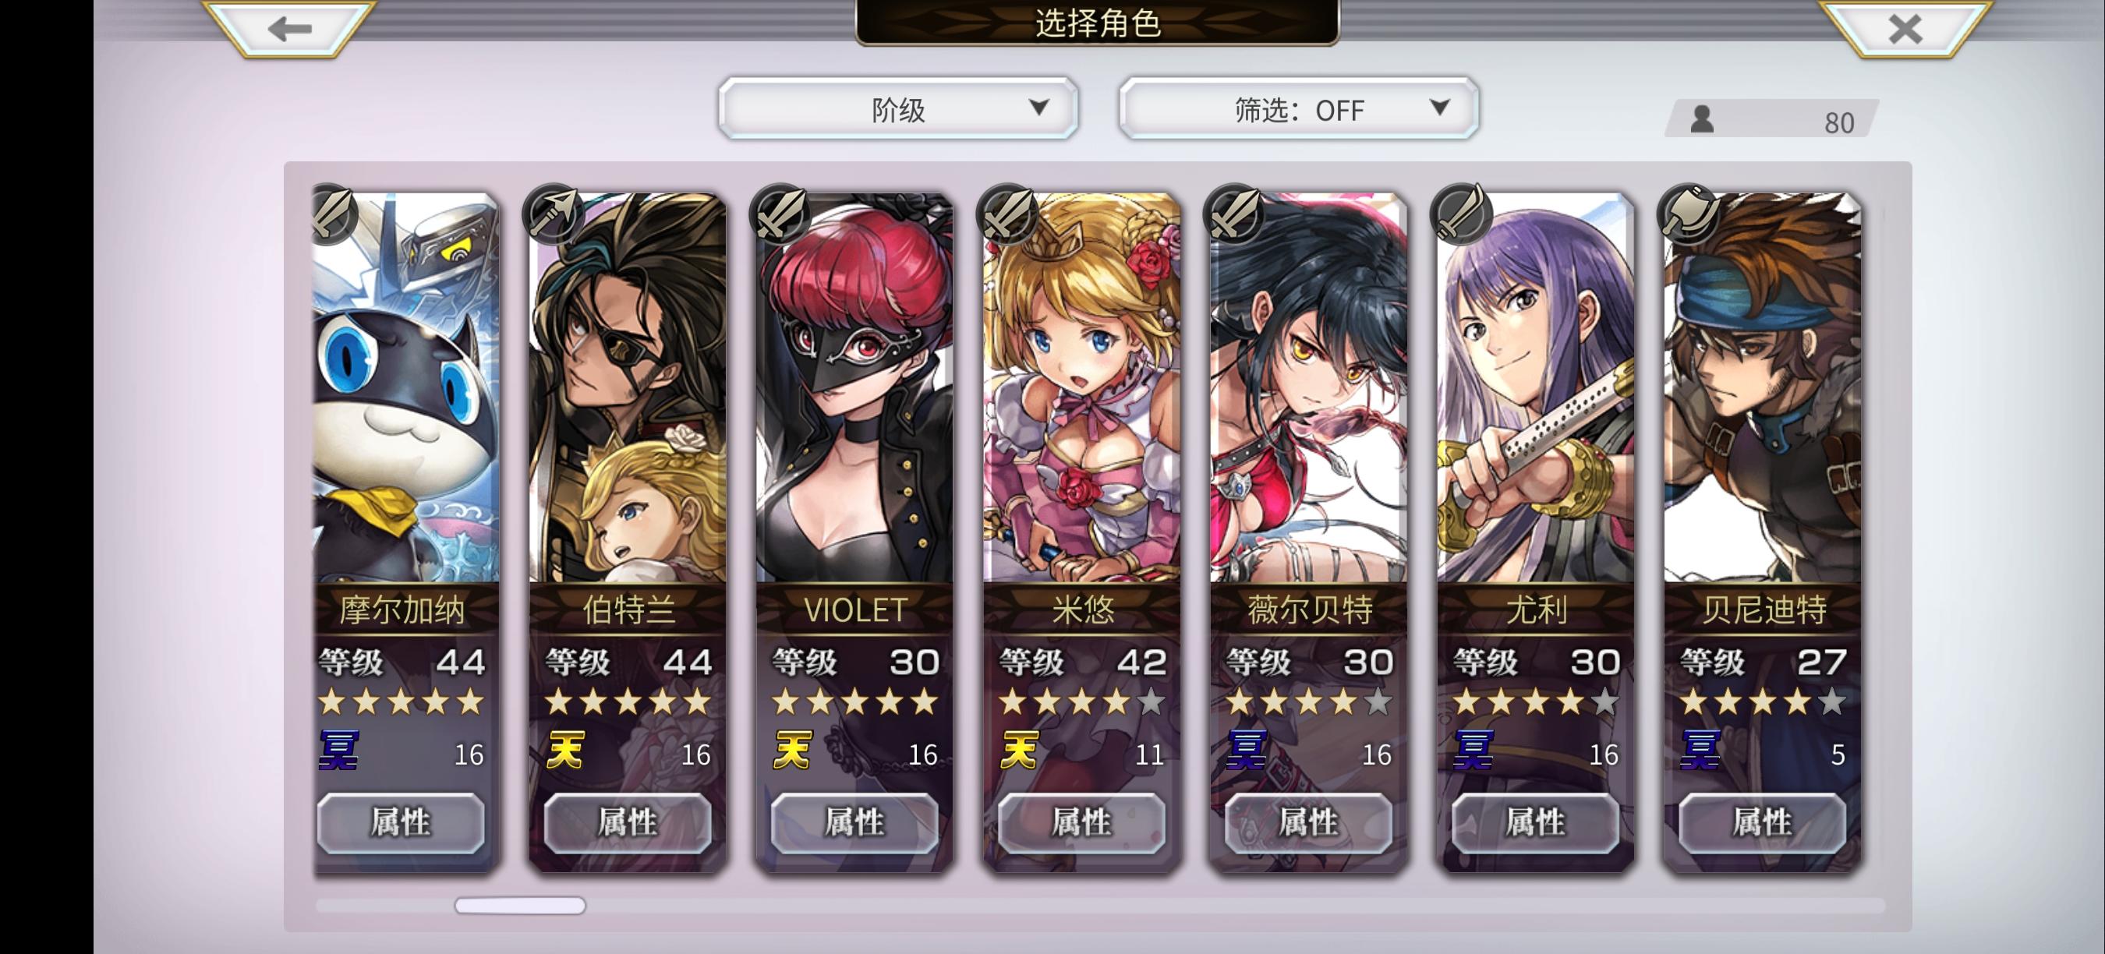Click the 冥 element icon on 摩尔加纳's card
Viewport: 2105px width, 954px height.
click(338, 751)
